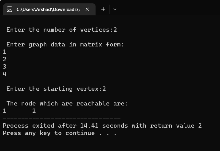Screen dimensions: 220x151
Task: Click the blinking text cursor after the dots
Action: click(121, 133)
